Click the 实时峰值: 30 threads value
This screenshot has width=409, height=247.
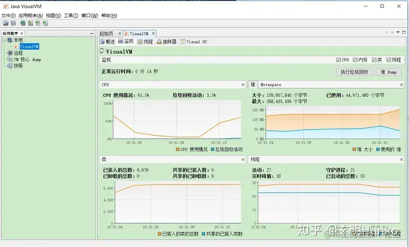pos(266,176)
